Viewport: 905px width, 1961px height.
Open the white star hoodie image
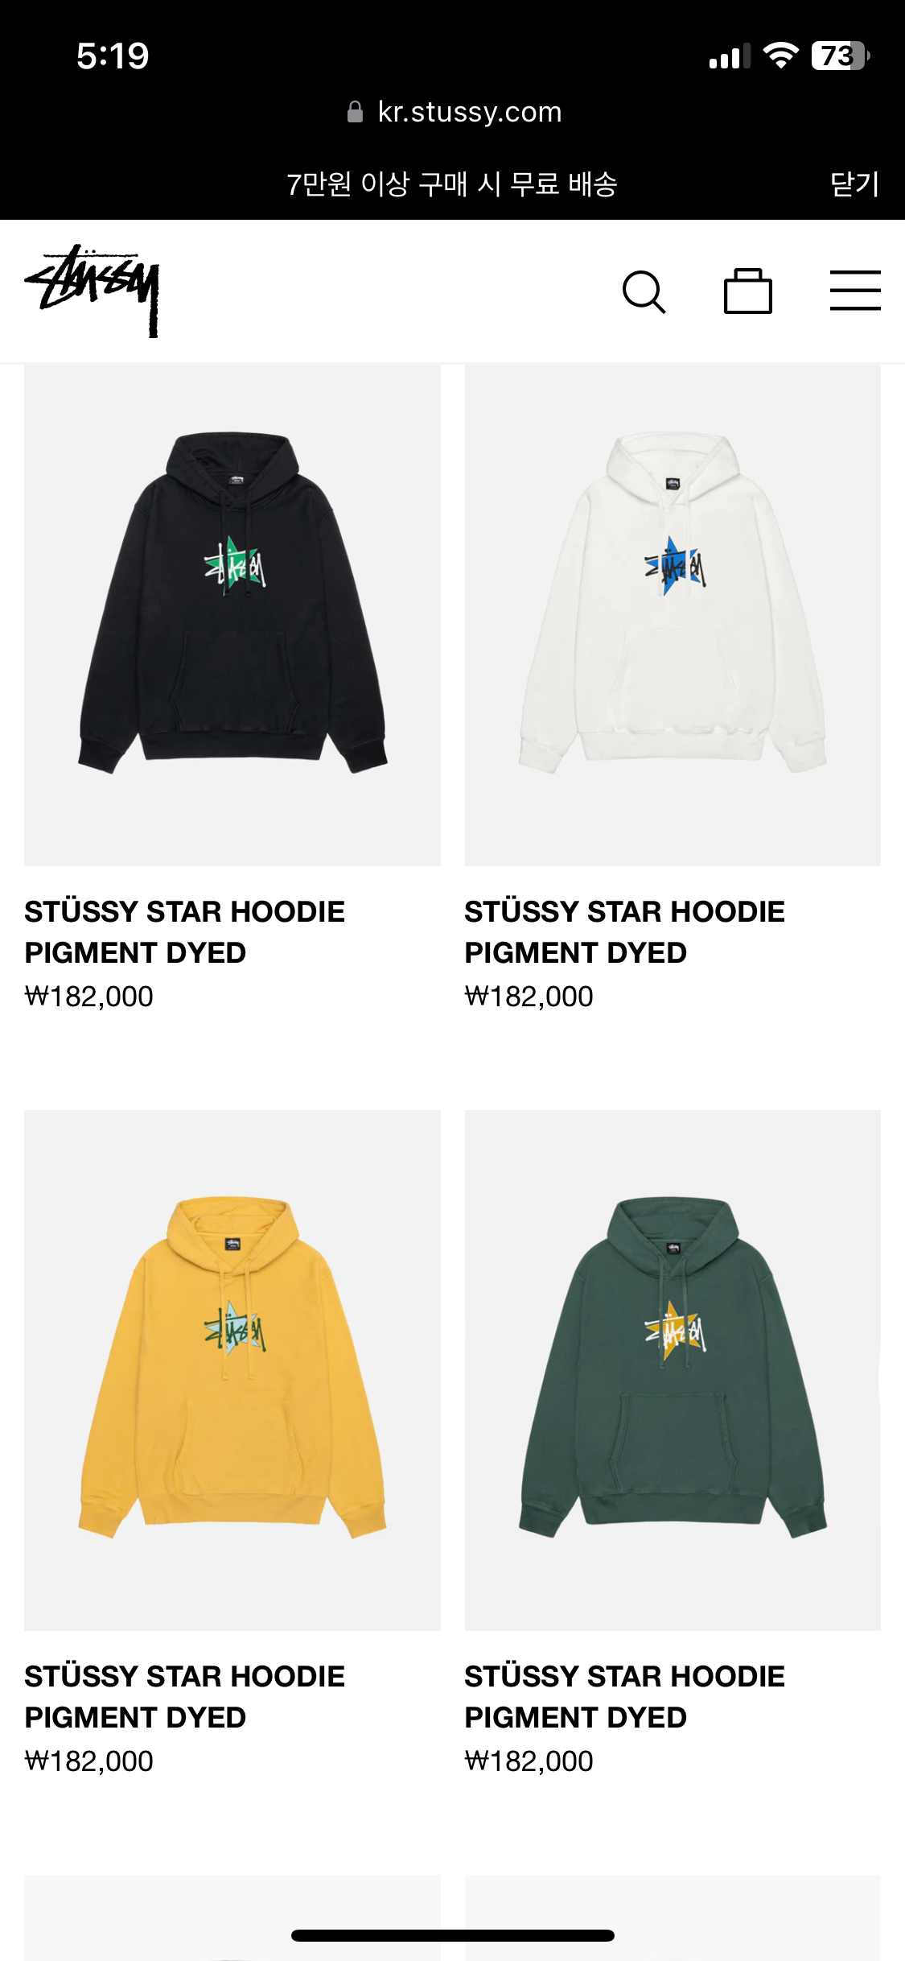[x=673, y=615]
